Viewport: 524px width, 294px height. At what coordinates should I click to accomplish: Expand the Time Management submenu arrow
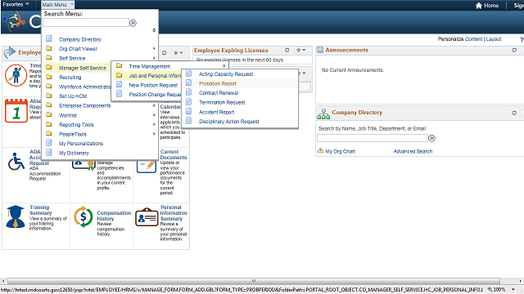[x=224, y=66]
